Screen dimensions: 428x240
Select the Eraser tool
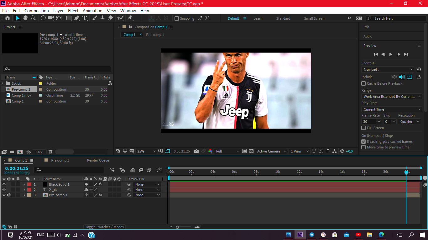click(110, 18)
